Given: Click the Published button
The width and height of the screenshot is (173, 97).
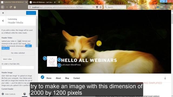Looking at the screenshot, I should click(31, 13).
